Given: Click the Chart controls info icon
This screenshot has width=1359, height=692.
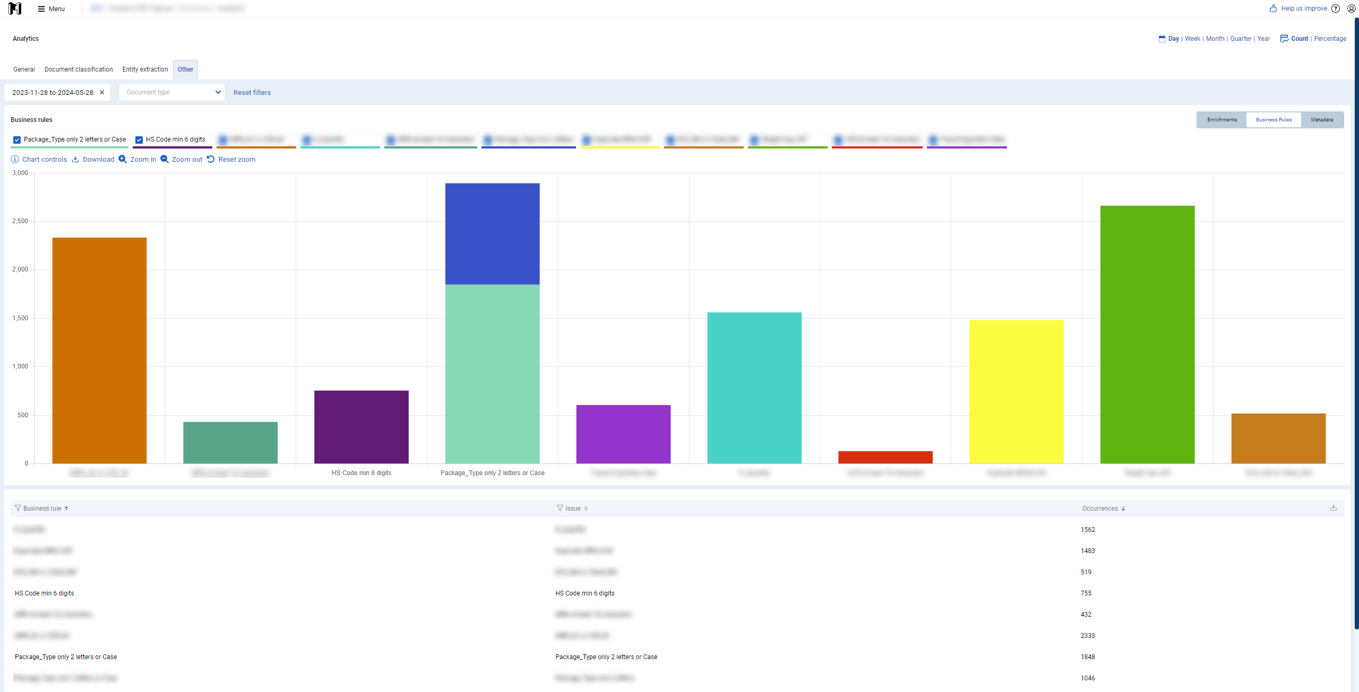Looking at the screenshot, I should pyautogui.click(x=15, y=159).
